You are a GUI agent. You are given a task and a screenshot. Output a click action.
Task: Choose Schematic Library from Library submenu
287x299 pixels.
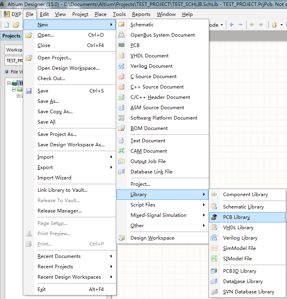pyautogui.click(x=243, y=207)
